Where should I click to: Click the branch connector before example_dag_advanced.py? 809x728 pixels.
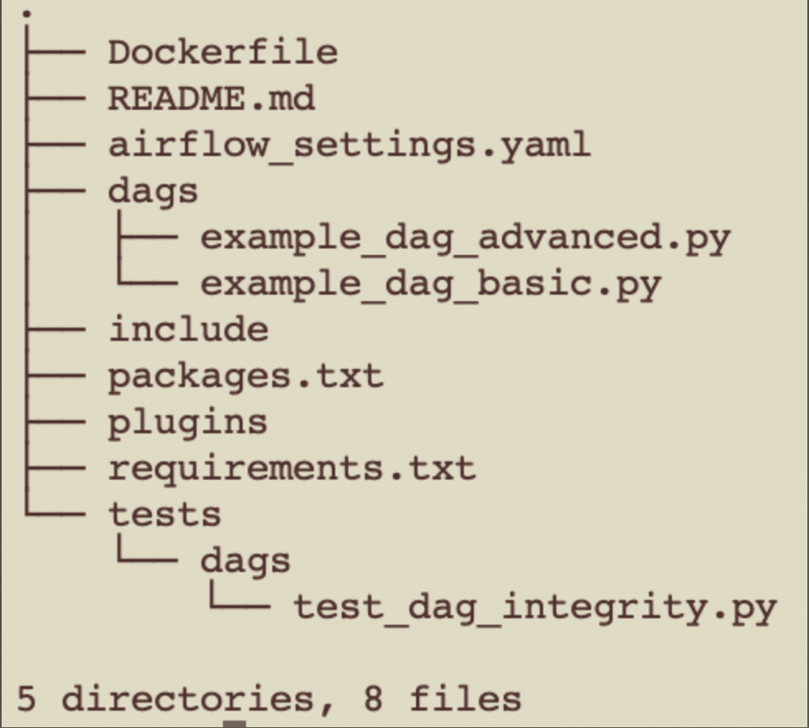click(147, 239)
